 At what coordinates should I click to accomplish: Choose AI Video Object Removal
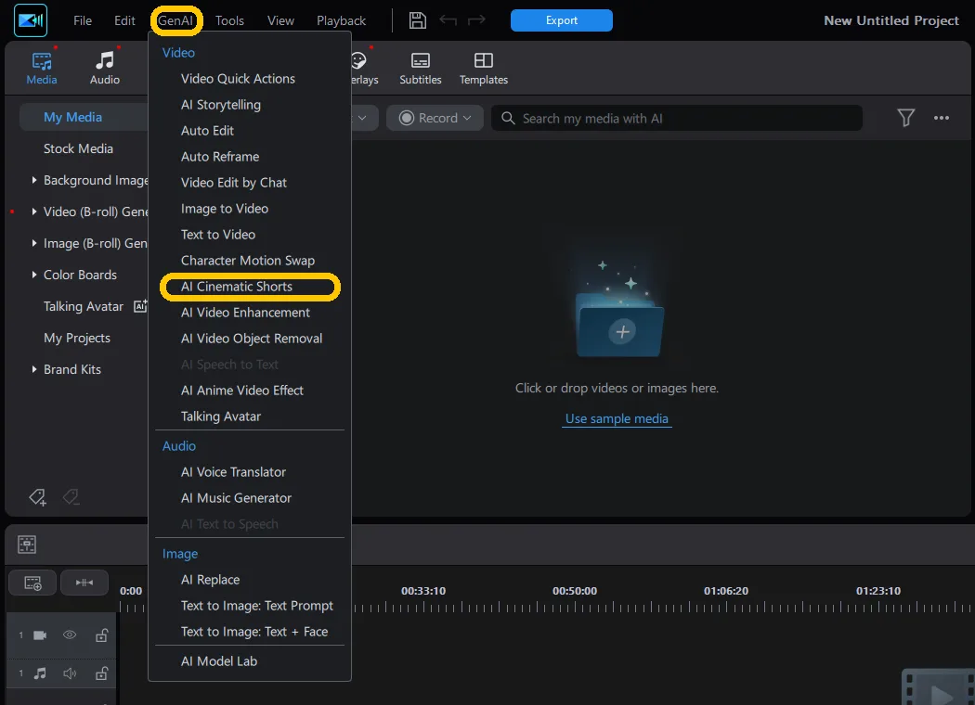[x=250, y=339]
